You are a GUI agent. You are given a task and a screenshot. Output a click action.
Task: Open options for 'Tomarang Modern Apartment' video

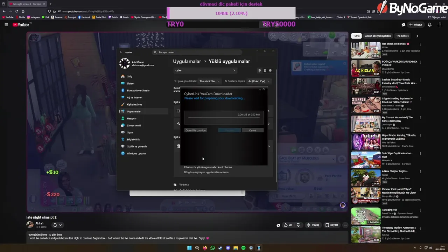[x=420, y=228]
